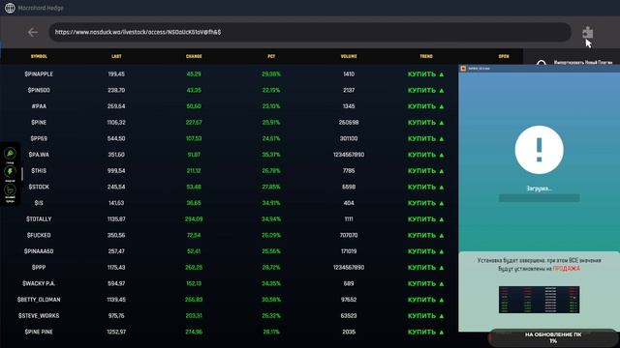Viewport: 620px width, 348px height.
Task: Select the $PA.WA symbol
Action: click(x=39, y=155)
